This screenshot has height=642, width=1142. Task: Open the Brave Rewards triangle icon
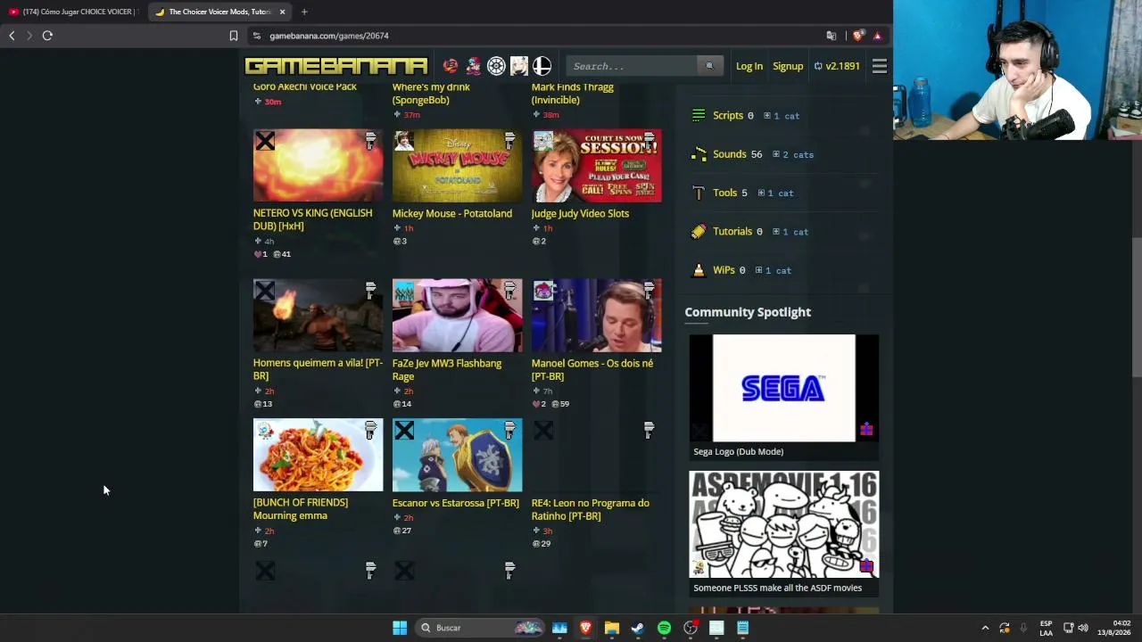coord(877,36)
